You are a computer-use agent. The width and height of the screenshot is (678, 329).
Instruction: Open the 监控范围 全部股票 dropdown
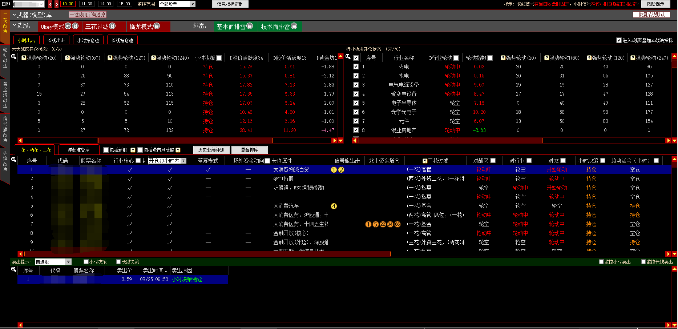tap(193, 4)
